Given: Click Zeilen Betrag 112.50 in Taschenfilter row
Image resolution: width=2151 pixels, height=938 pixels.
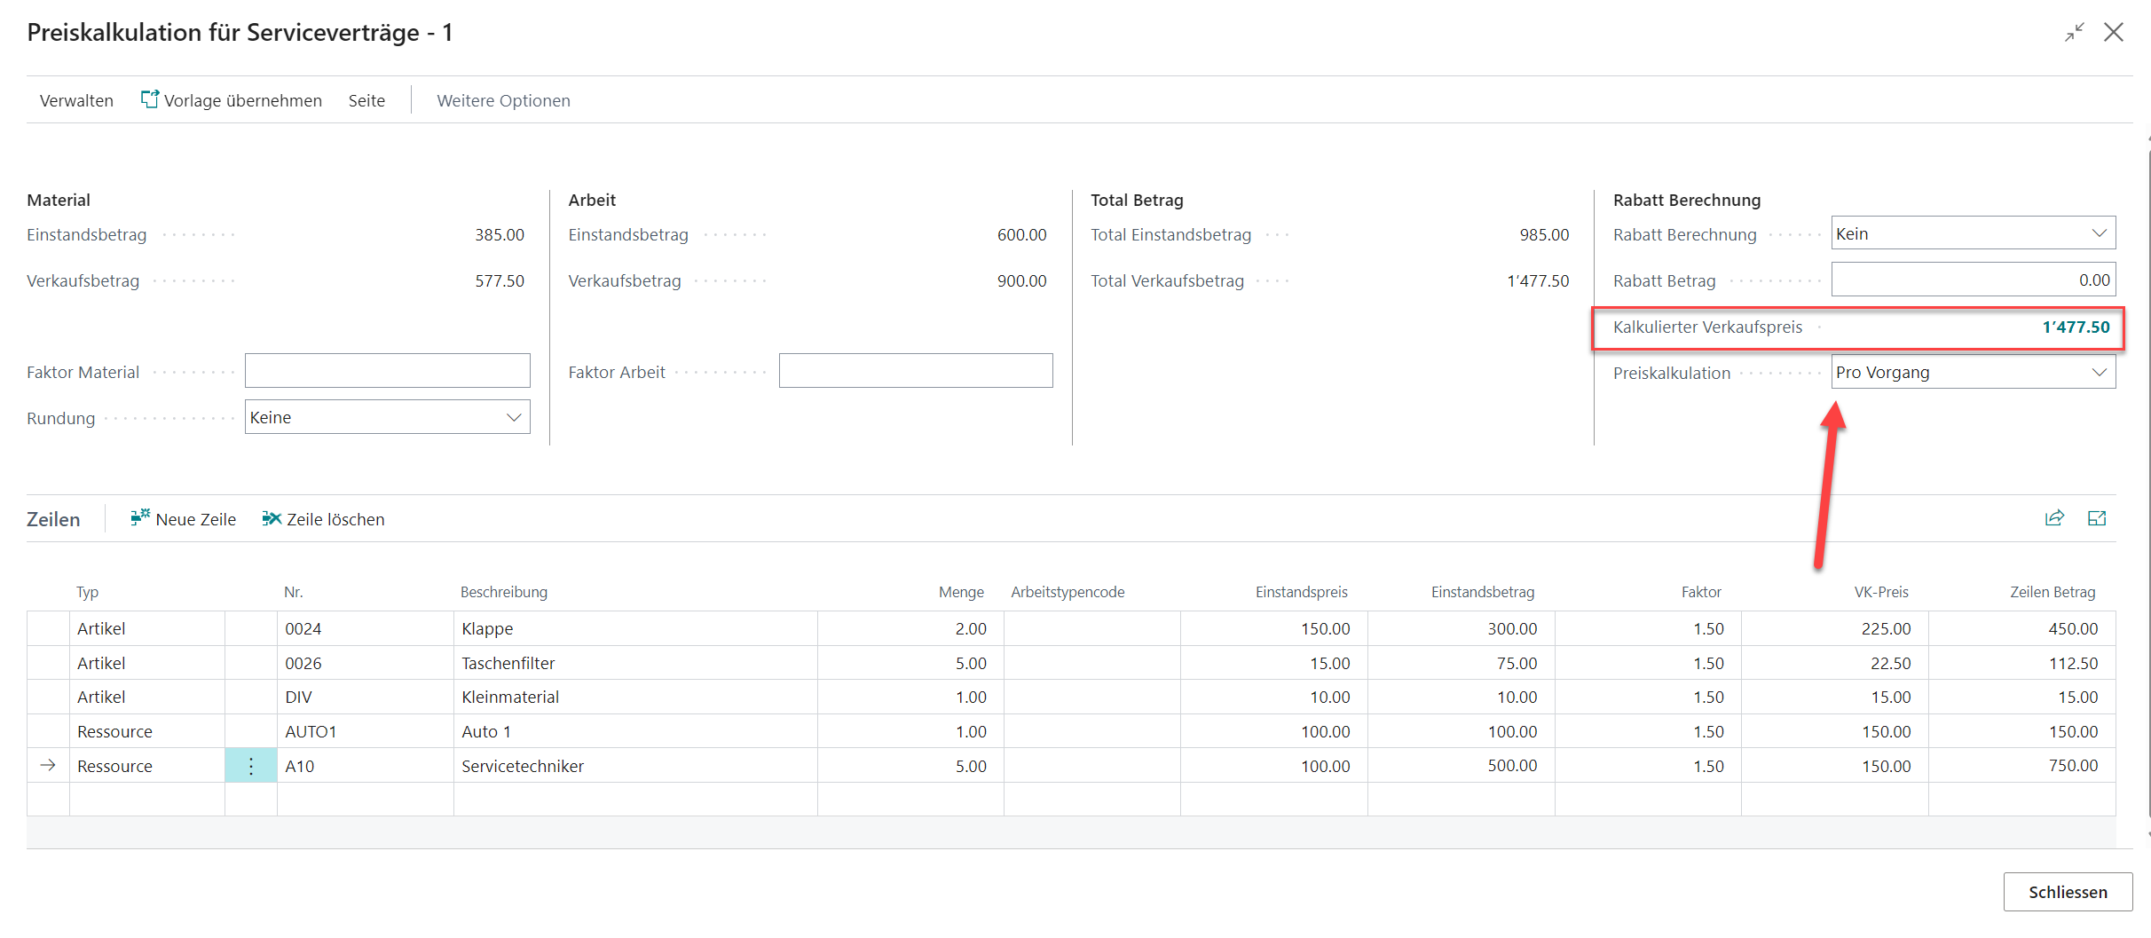Looking at the screenshot, I should [x=2022, y=663].
